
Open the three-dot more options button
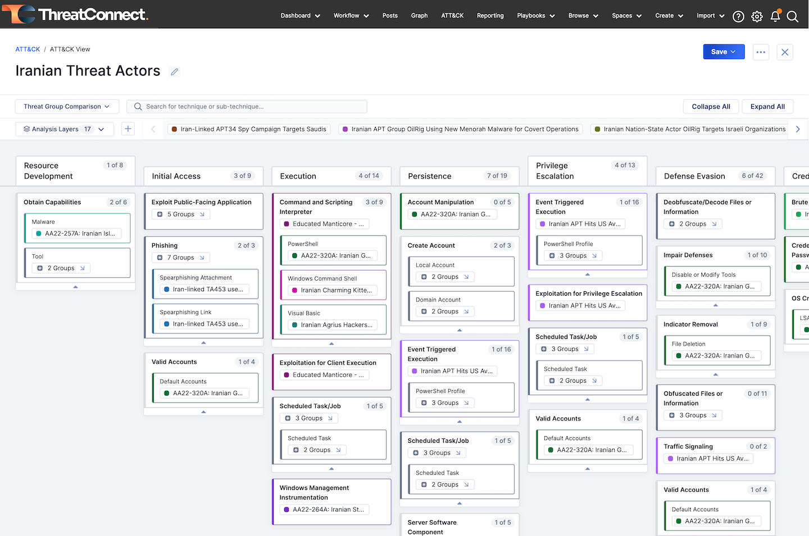(x=761, y=52)
